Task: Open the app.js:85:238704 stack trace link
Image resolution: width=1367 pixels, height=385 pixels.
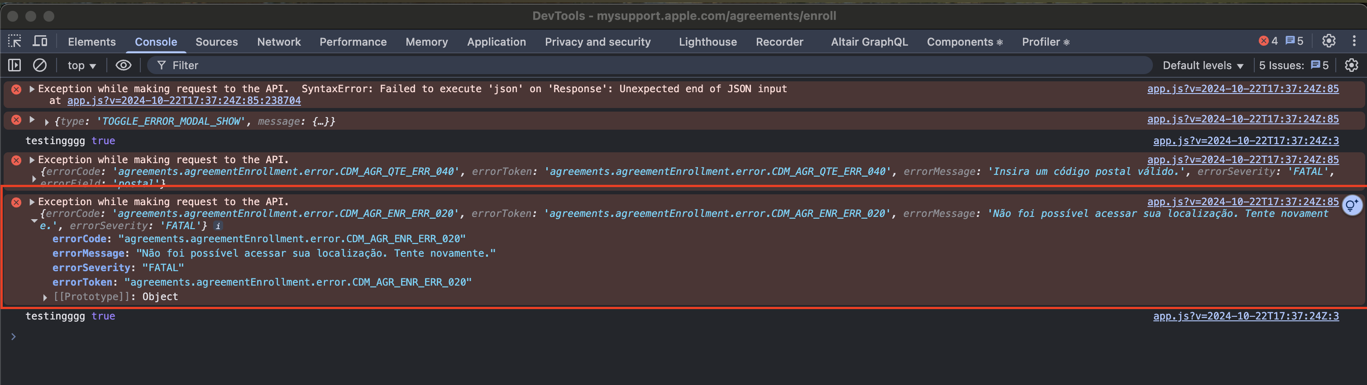Action: 184,101
